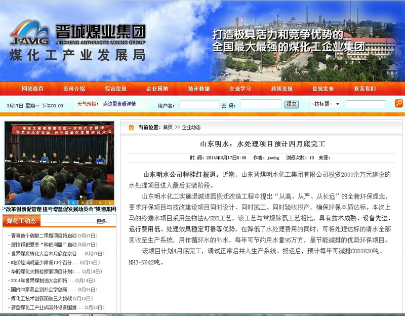Click the 首页 breadcrumb link

tap(168, 127)
